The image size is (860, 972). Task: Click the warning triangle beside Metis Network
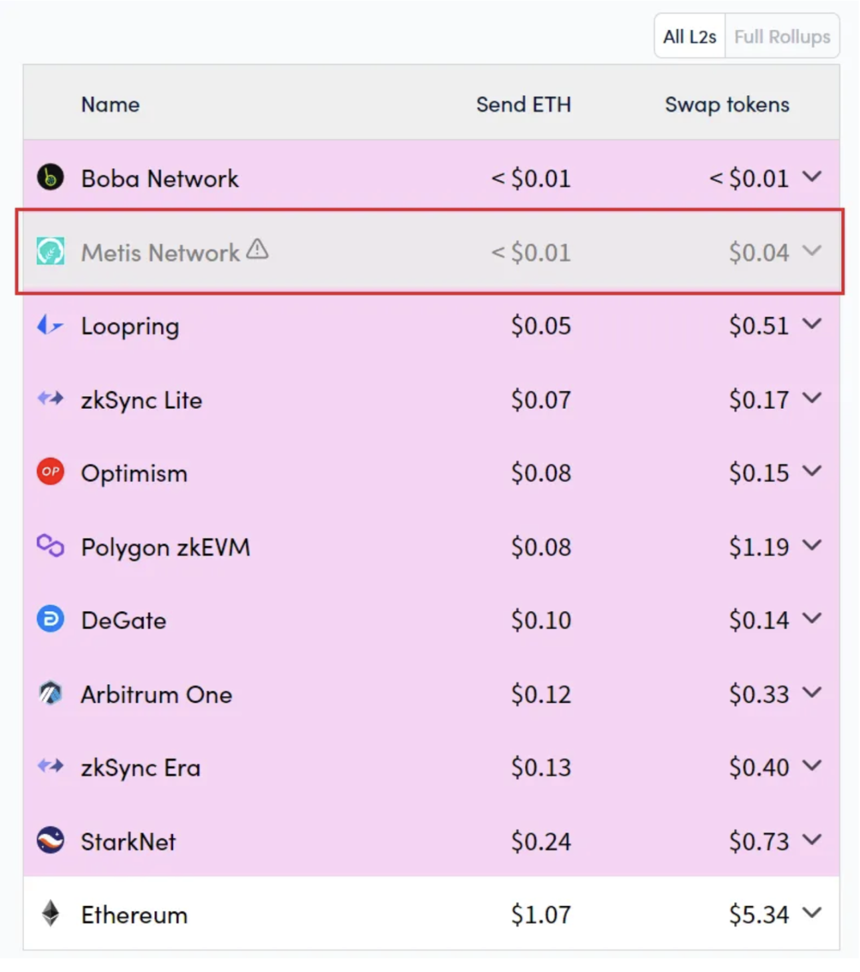(x=257, y=249)
